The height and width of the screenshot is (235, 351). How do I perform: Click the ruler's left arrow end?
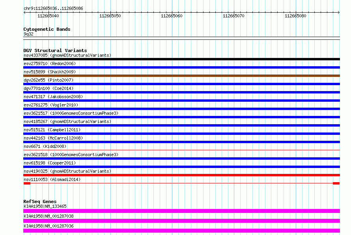pos(24,13)
